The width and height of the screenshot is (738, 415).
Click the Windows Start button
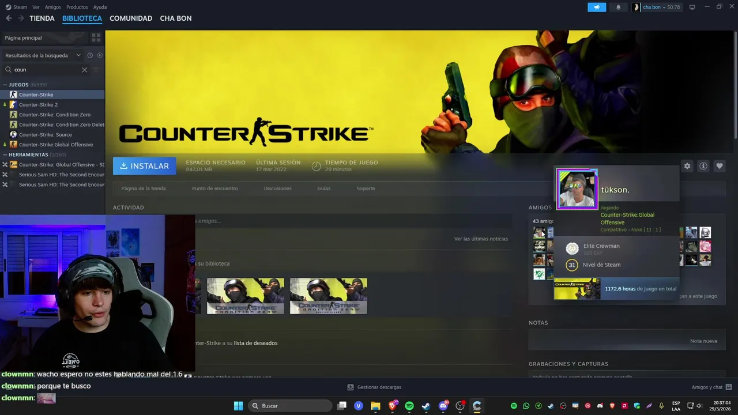[238, 406]
